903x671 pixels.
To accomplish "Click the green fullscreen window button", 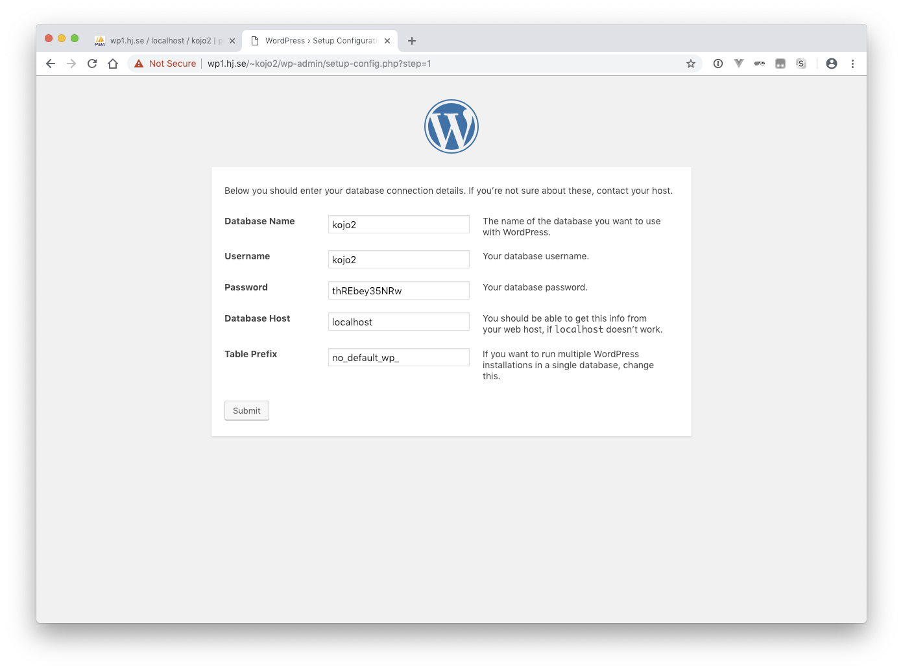I will point(75,38).
